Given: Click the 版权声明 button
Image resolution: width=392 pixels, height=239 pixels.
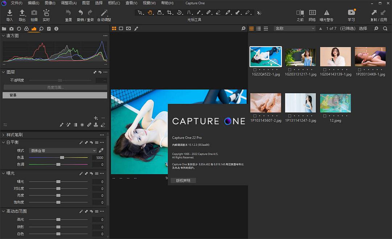Looking at the screenshot, I should [183, 181].
